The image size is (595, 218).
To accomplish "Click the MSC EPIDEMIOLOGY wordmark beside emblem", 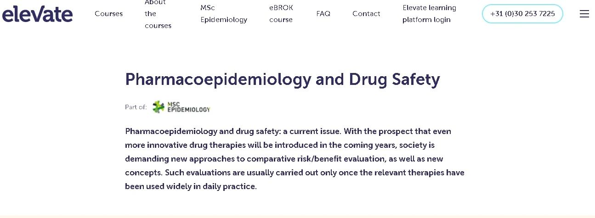I will pos(189,107).
